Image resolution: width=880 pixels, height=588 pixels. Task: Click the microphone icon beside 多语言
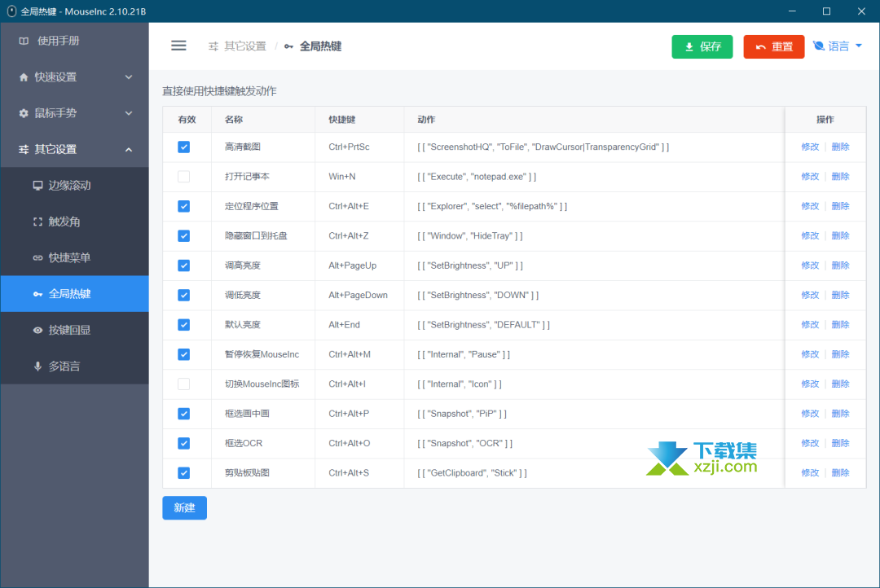(x=37, y=366)
